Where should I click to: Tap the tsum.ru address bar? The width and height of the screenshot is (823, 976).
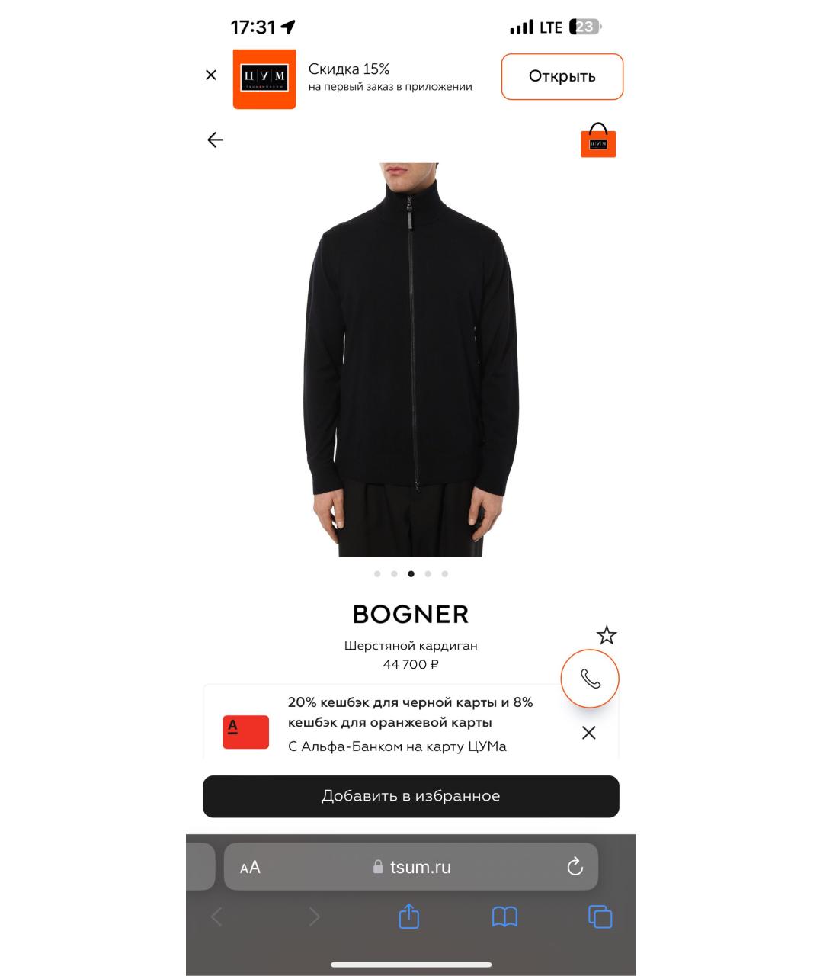point(411,866)
